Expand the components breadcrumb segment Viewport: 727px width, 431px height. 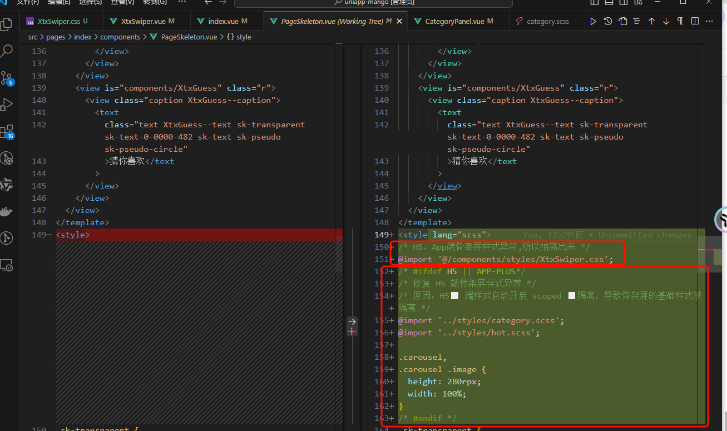coord(120,37)
